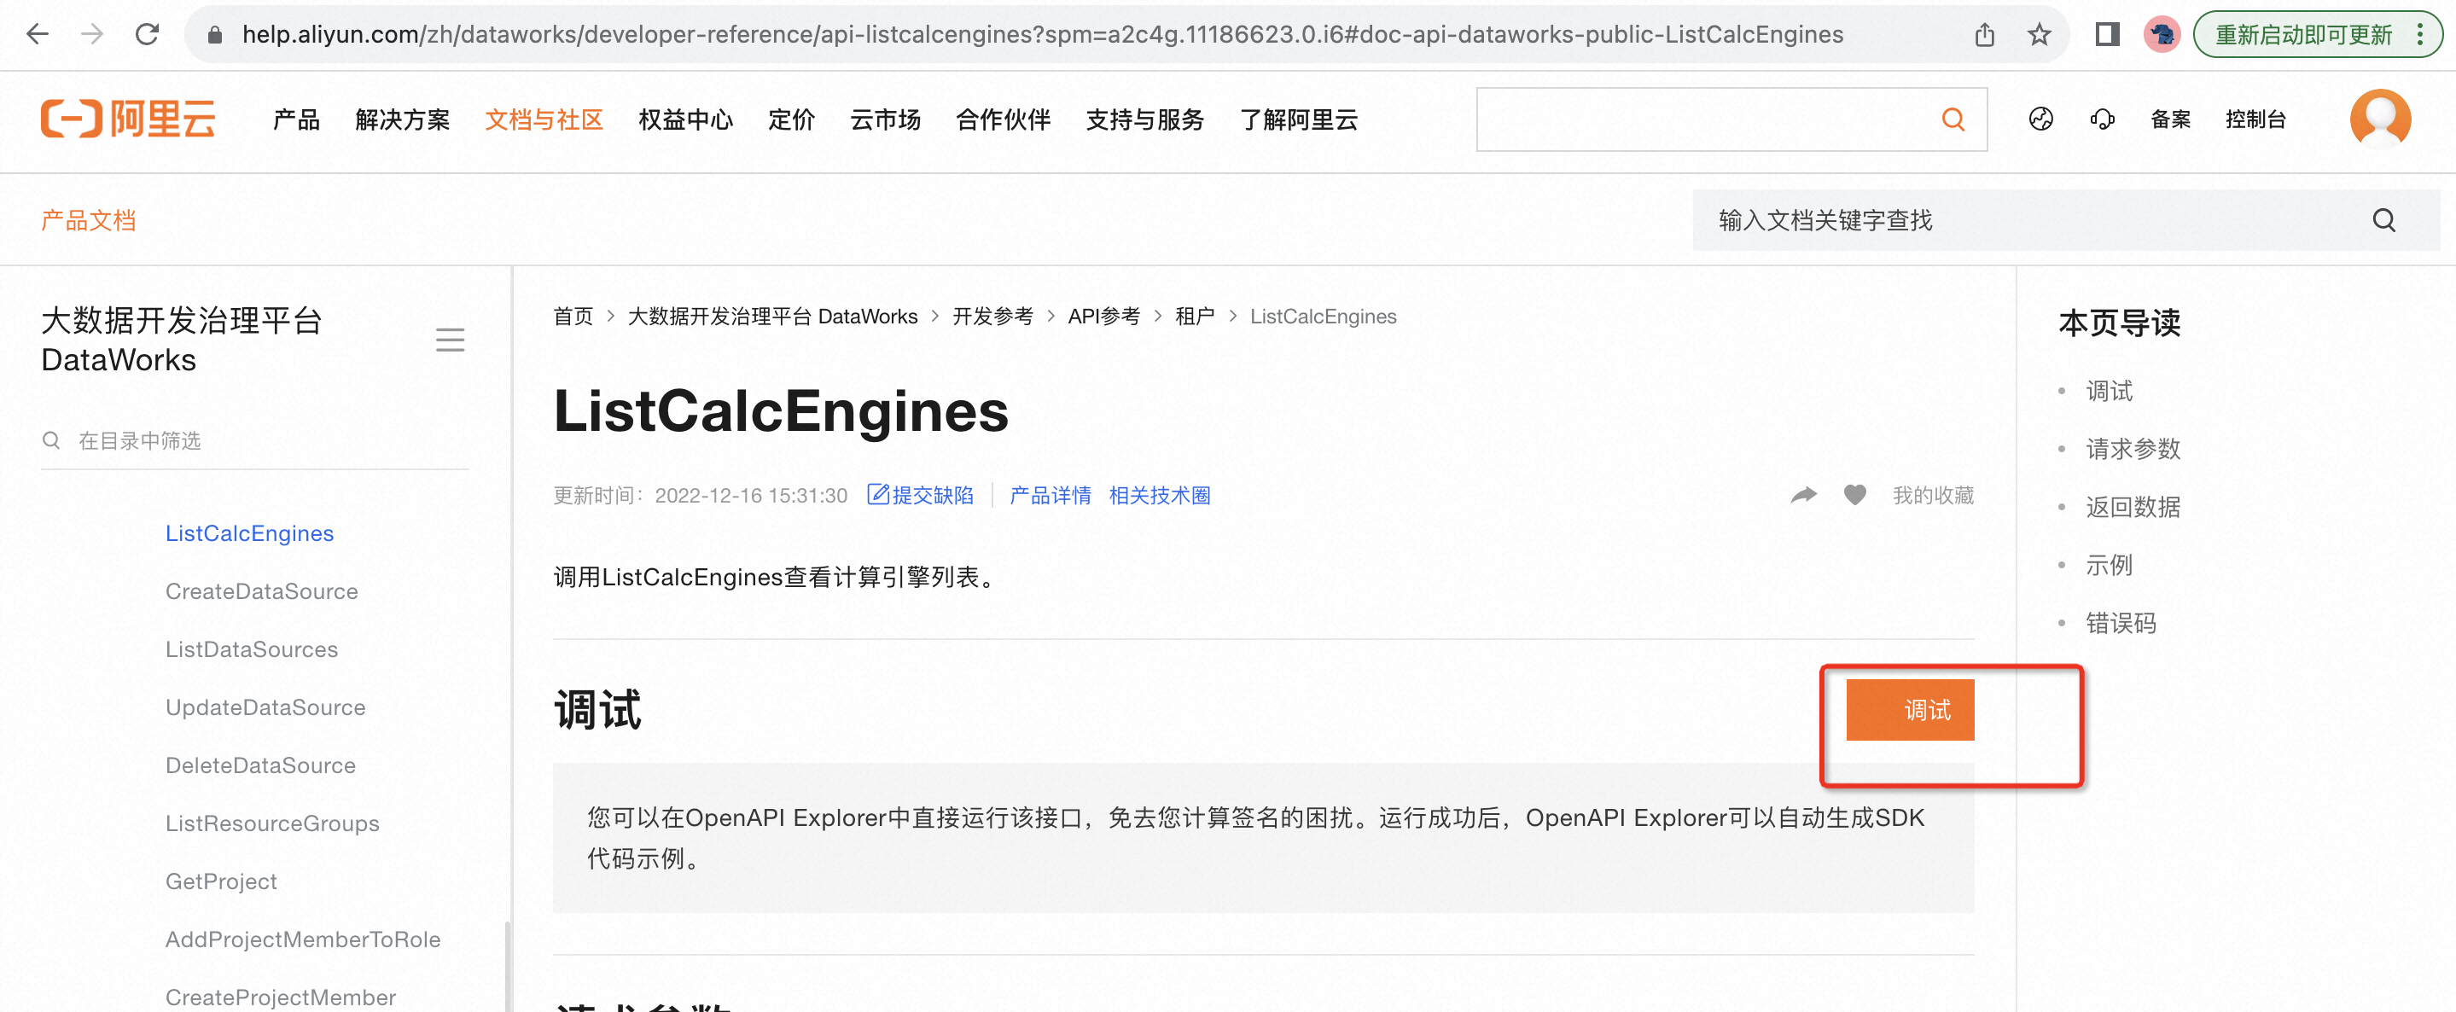Jump to 示例 in the page guide
Viewport: 2456px width, 1012px height.
pos(2109,565)
